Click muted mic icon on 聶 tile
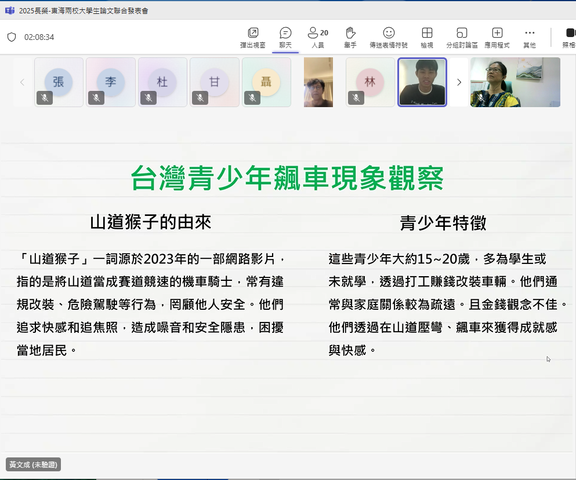This screenshot has width=576, height=480. tap(252, 98)
